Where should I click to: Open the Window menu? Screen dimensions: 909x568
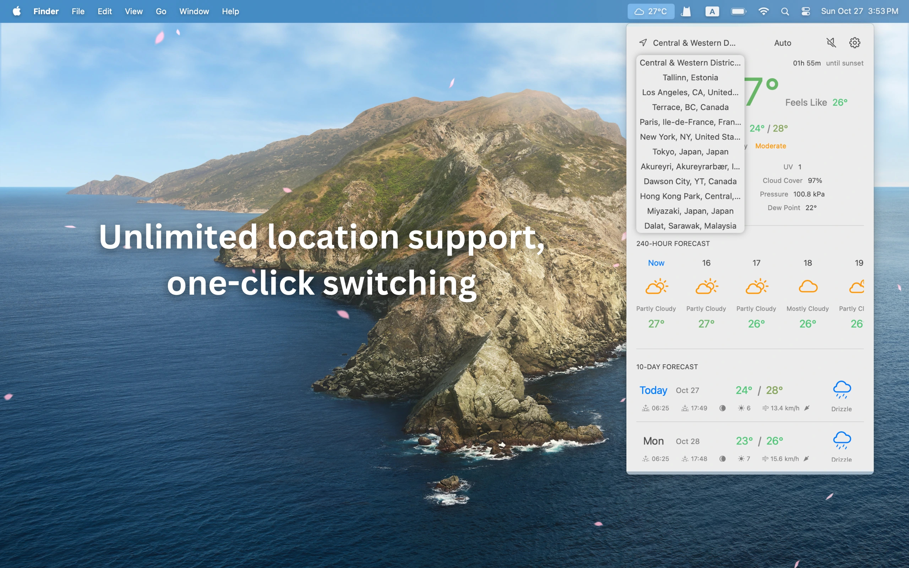click(194, 11)
